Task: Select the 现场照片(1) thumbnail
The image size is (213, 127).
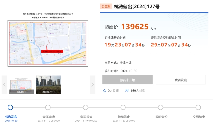Action: tap(48, 85)
